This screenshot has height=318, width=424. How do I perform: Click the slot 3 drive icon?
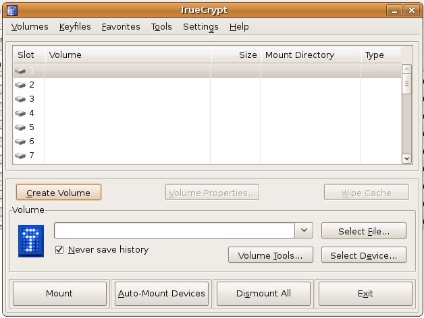21,99
